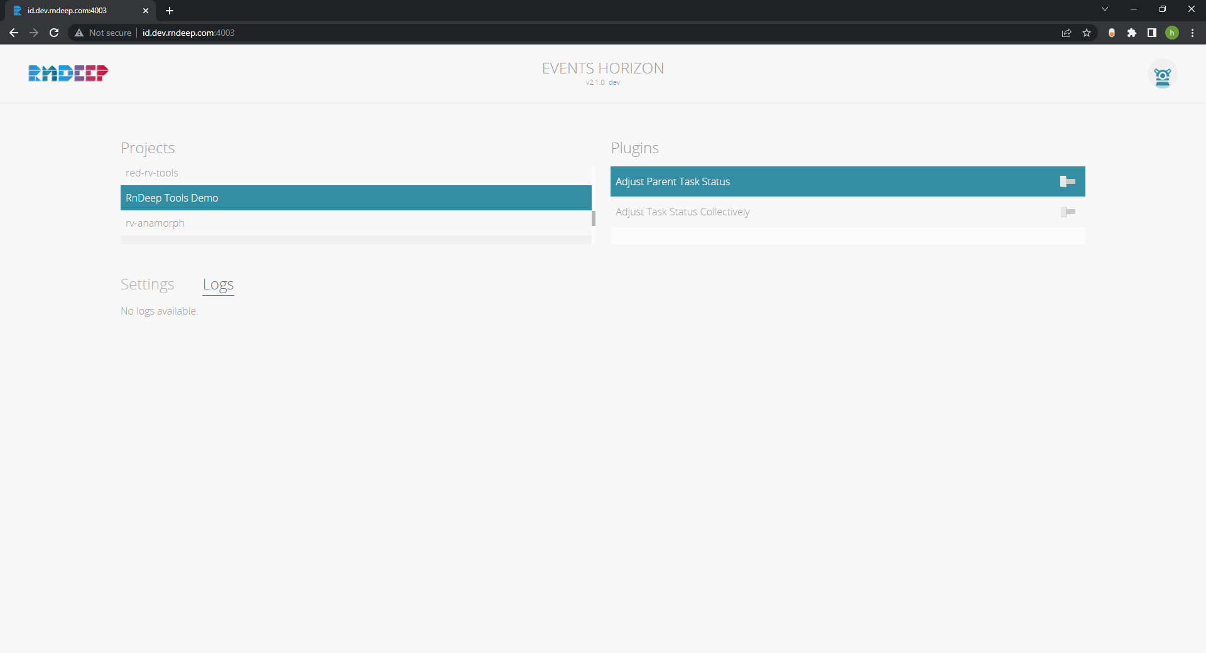Open the browser side panel icon
Viewport: 1206px width, 653px height.
1151,33
